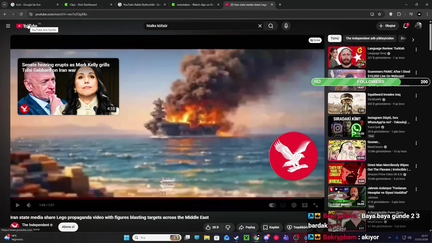Image resolution: width=432 pixels, height=243 pixels.
Task: Open options for Language Review: Turkish
Action: 416,50
